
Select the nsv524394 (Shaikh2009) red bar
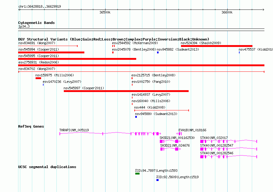click(x=217, y=46)
